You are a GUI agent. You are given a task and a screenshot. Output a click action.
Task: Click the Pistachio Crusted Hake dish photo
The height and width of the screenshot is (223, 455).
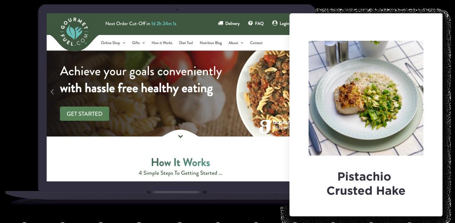pyautogui.click(x=366, y=98)
